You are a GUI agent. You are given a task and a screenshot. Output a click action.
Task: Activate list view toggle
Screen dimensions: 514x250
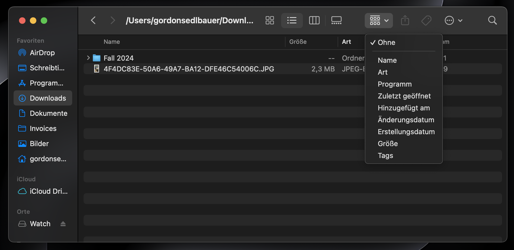(x=292, y=20)
